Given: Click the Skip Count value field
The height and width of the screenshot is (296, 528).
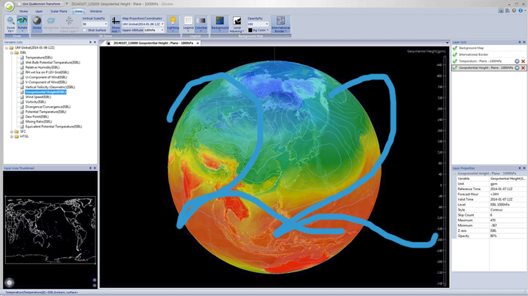Looking at the screenshot, I should coord(507,215).
